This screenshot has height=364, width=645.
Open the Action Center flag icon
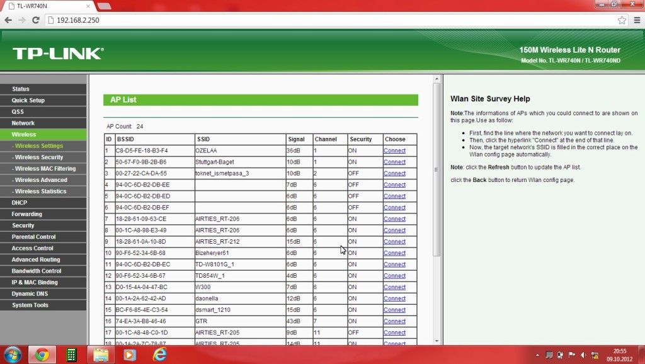pos(572,355)
